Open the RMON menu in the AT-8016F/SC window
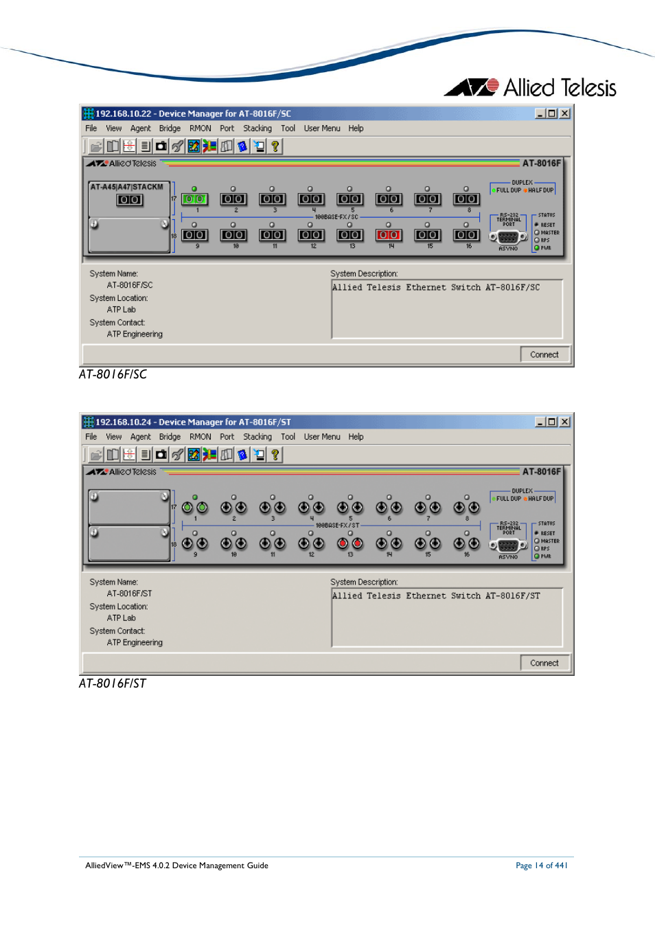Image resolution: width=655 pixels, height=928 pixels. pos(200,128)
